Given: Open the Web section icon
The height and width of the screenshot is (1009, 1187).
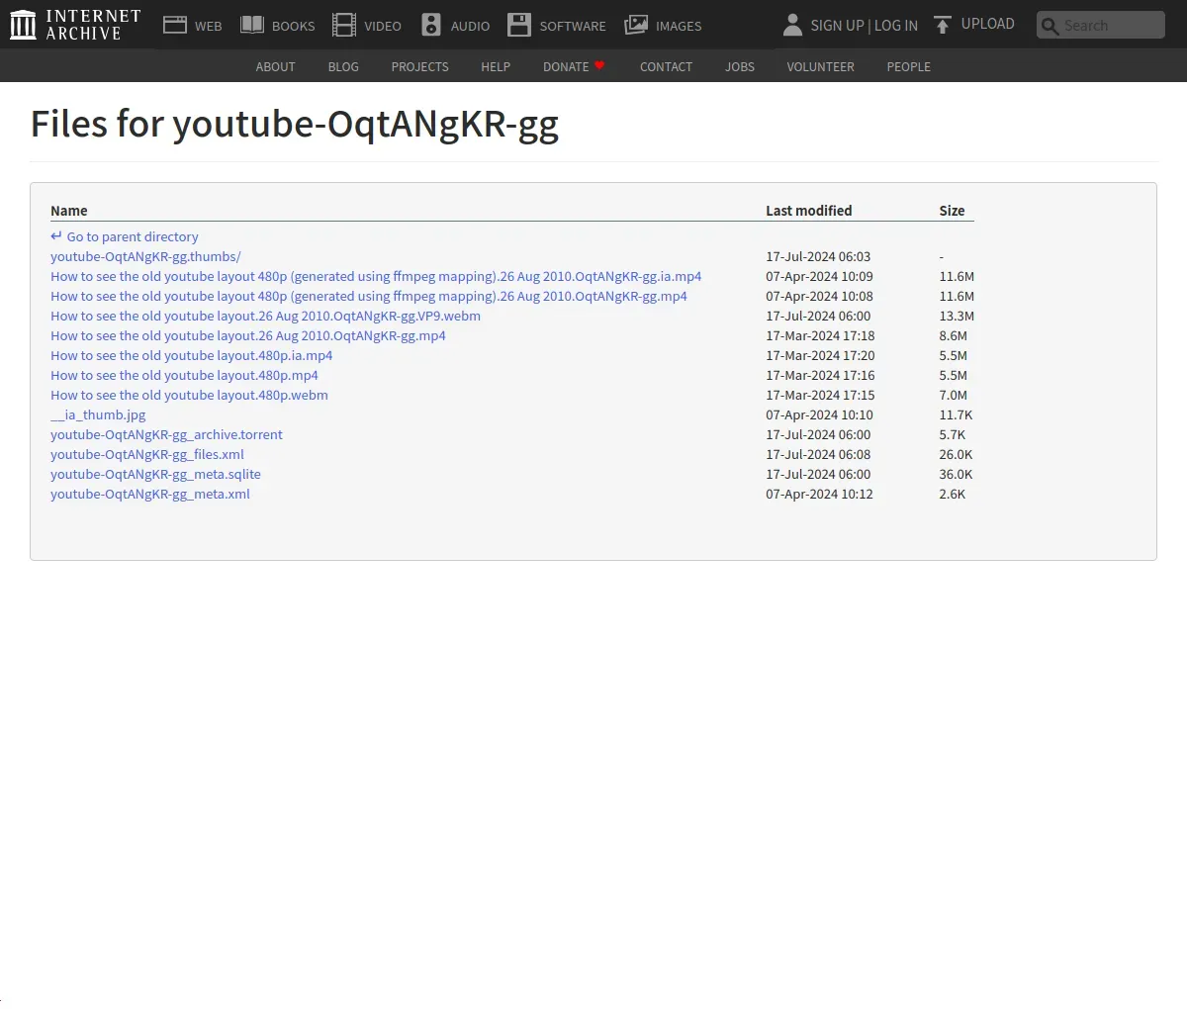Looking at the screenshot, I should 175,25.
